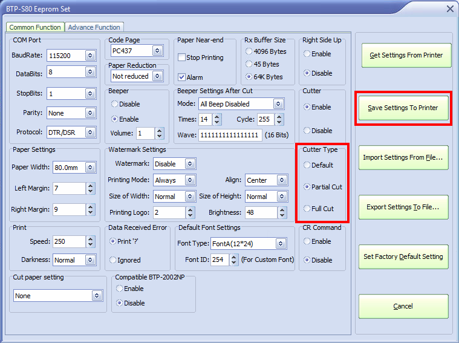Click the print Speed value field

pyautogui.click(x=70, y=241)
